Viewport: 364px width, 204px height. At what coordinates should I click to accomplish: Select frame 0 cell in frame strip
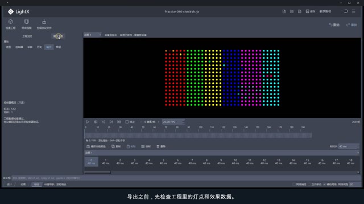pos(91,161)
